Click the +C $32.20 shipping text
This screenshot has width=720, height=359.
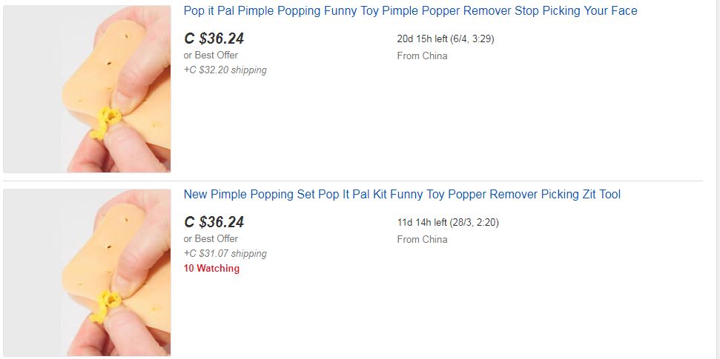click(x=225, y=70)
